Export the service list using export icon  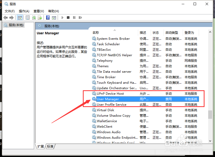click(40, 17)
